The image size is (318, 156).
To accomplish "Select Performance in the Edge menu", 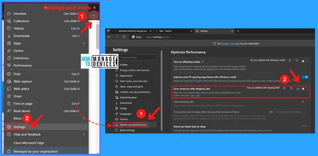I will [x=46, y=65].
